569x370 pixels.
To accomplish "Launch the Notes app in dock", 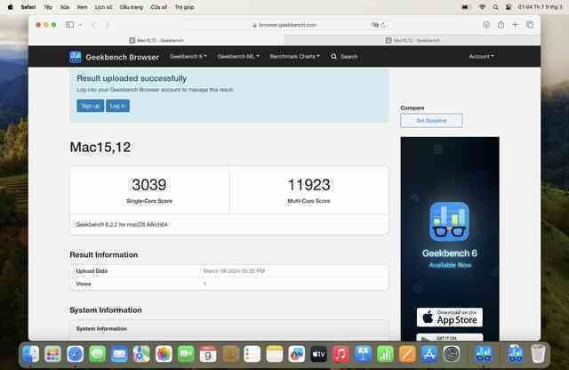I will click(x=275, y=354).
